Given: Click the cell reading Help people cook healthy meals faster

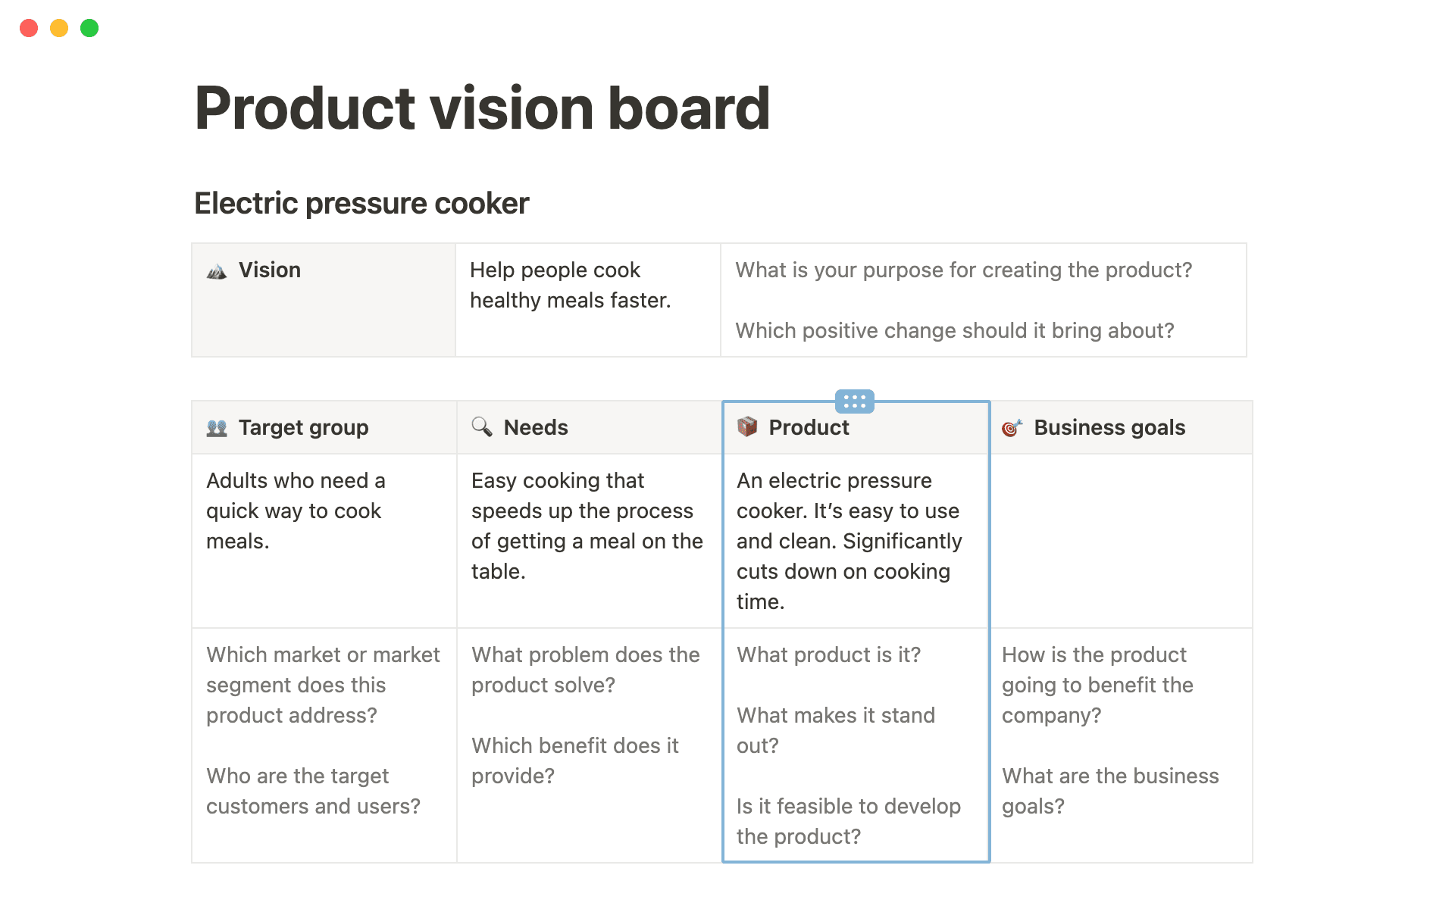Looking at the screenshot, I should point(587,299).
